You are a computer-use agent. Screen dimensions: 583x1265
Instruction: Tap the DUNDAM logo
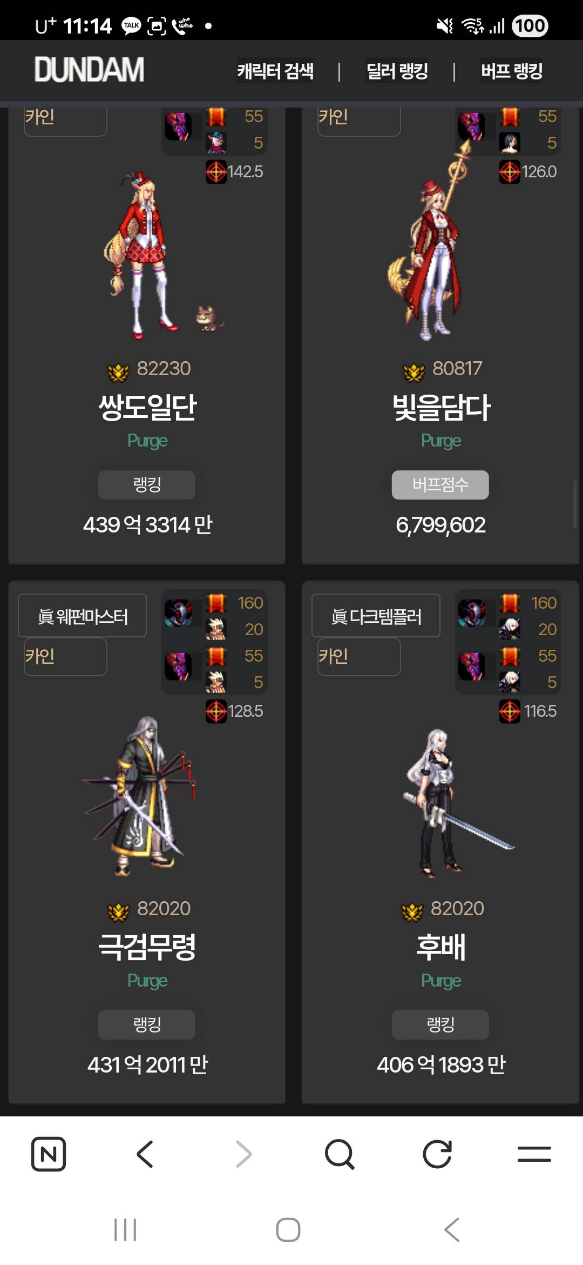pyautogui.click(x=89, y=70)
